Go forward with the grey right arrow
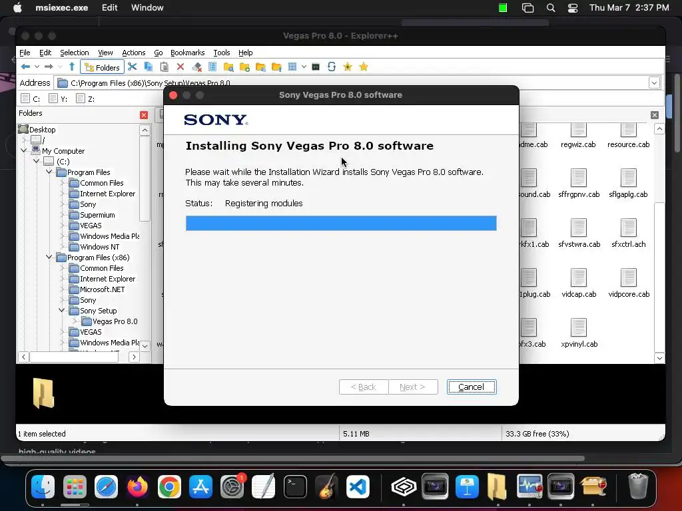The width and height of the screenshot is (682, 511). tap(49, 67)
